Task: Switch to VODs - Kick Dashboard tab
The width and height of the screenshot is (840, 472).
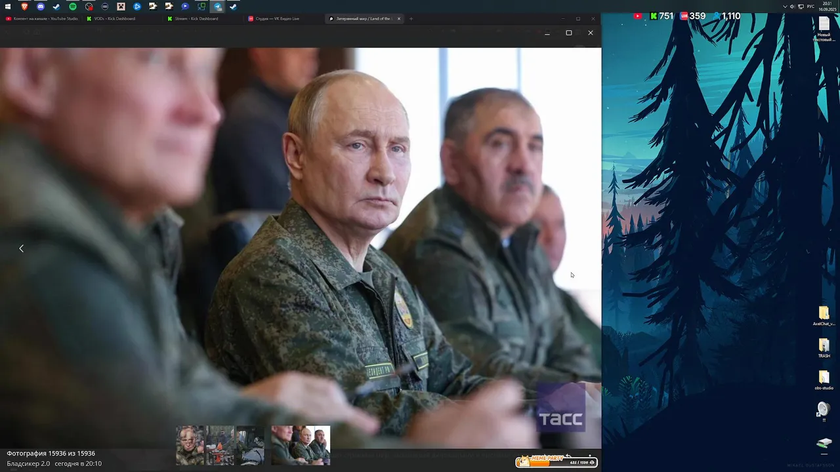Action: tap(122, 18)
